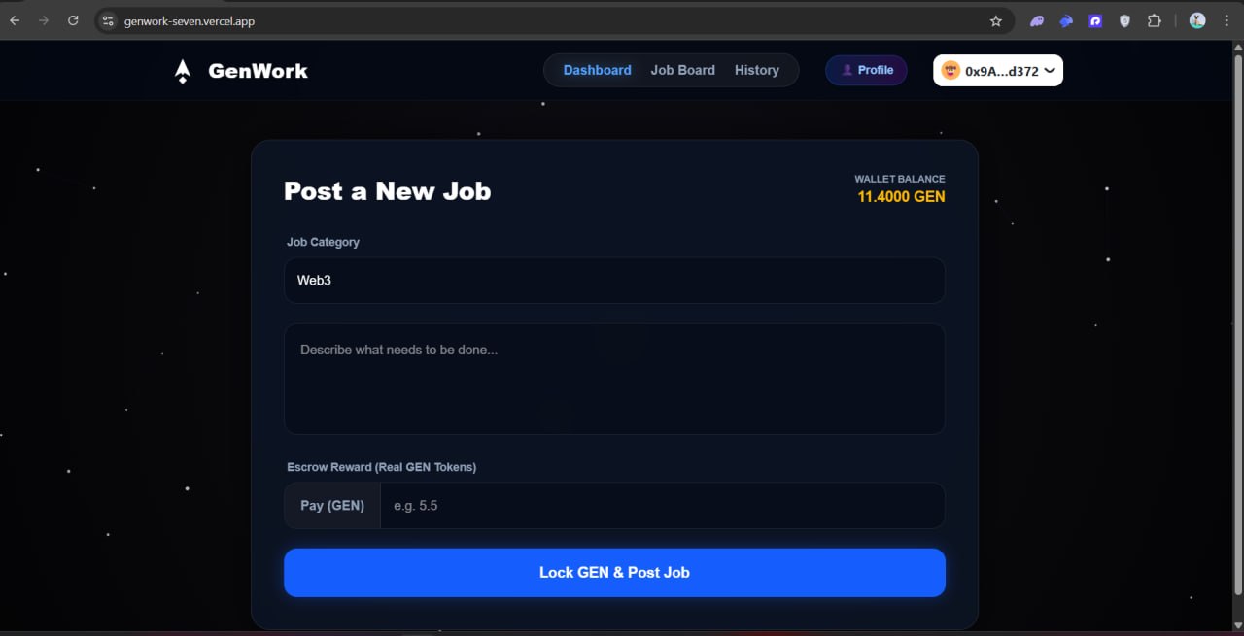The image size is (1244, 636).
Task: Click the Post a New Job heading
Action: (x=387, y=191)
